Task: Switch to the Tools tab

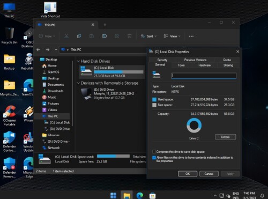Action: click(181, 65)
